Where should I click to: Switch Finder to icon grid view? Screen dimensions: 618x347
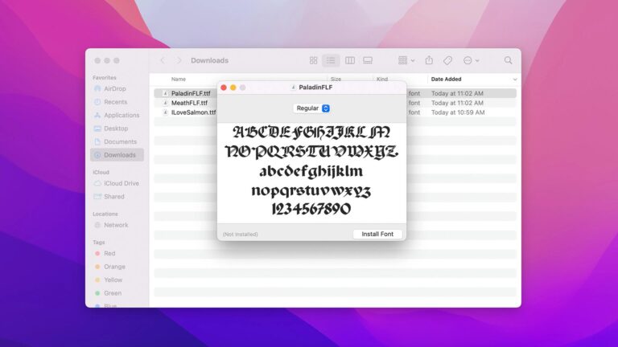pyautogui.click(x=313, y=60)
